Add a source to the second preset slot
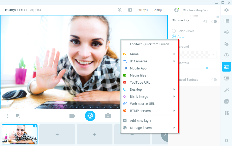The height and width of the screenshot is (146, 232). [57, 134]
